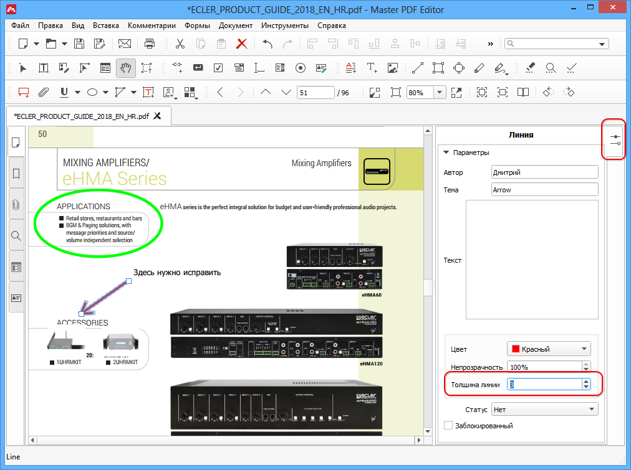The height and width of the screenshot is (470, 631).
Task: Click the red Delete X icon
Action: (x=241, y=44)
